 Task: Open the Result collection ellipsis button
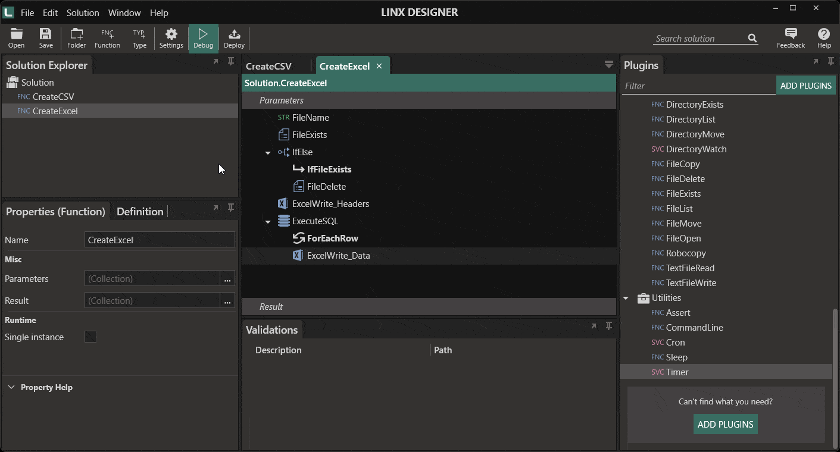[227, 300]
